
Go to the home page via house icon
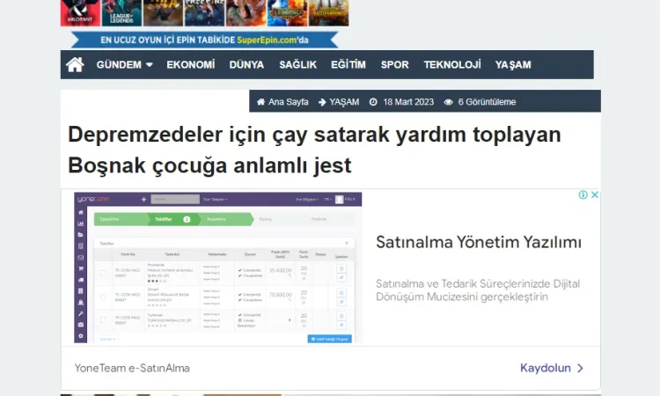[75, 65]
